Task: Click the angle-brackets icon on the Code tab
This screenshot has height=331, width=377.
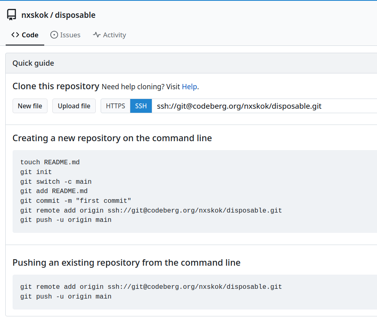Action: coord(15,35)
